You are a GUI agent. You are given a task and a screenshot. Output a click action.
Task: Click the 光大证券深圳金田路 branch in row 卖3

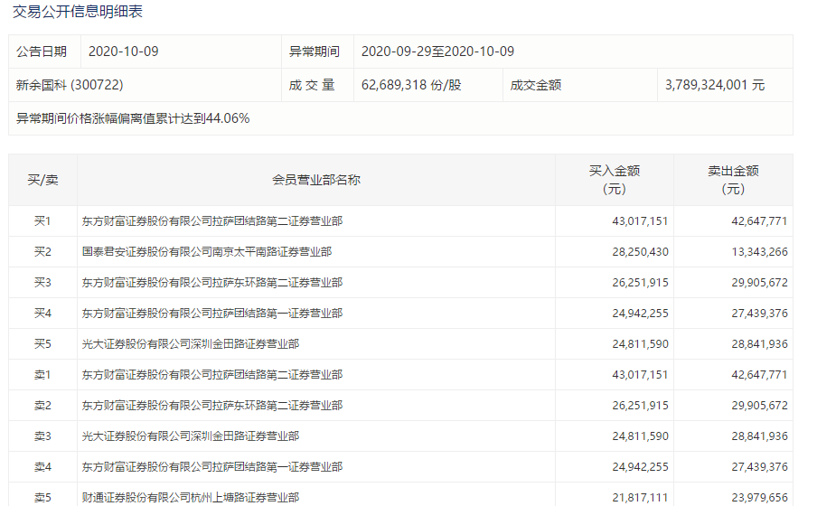[x=191, y=436]
